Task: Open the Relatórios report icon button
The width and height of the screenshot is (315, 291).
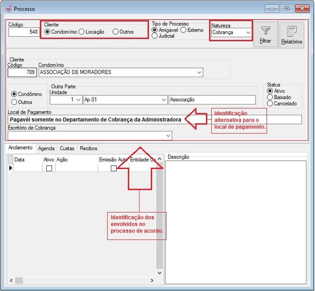Action: click(292, 34)
